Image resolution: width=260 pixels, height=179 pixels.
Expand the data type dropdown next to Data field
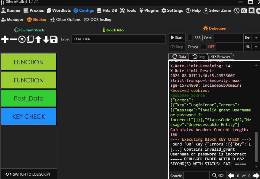[x=256, y=38]
